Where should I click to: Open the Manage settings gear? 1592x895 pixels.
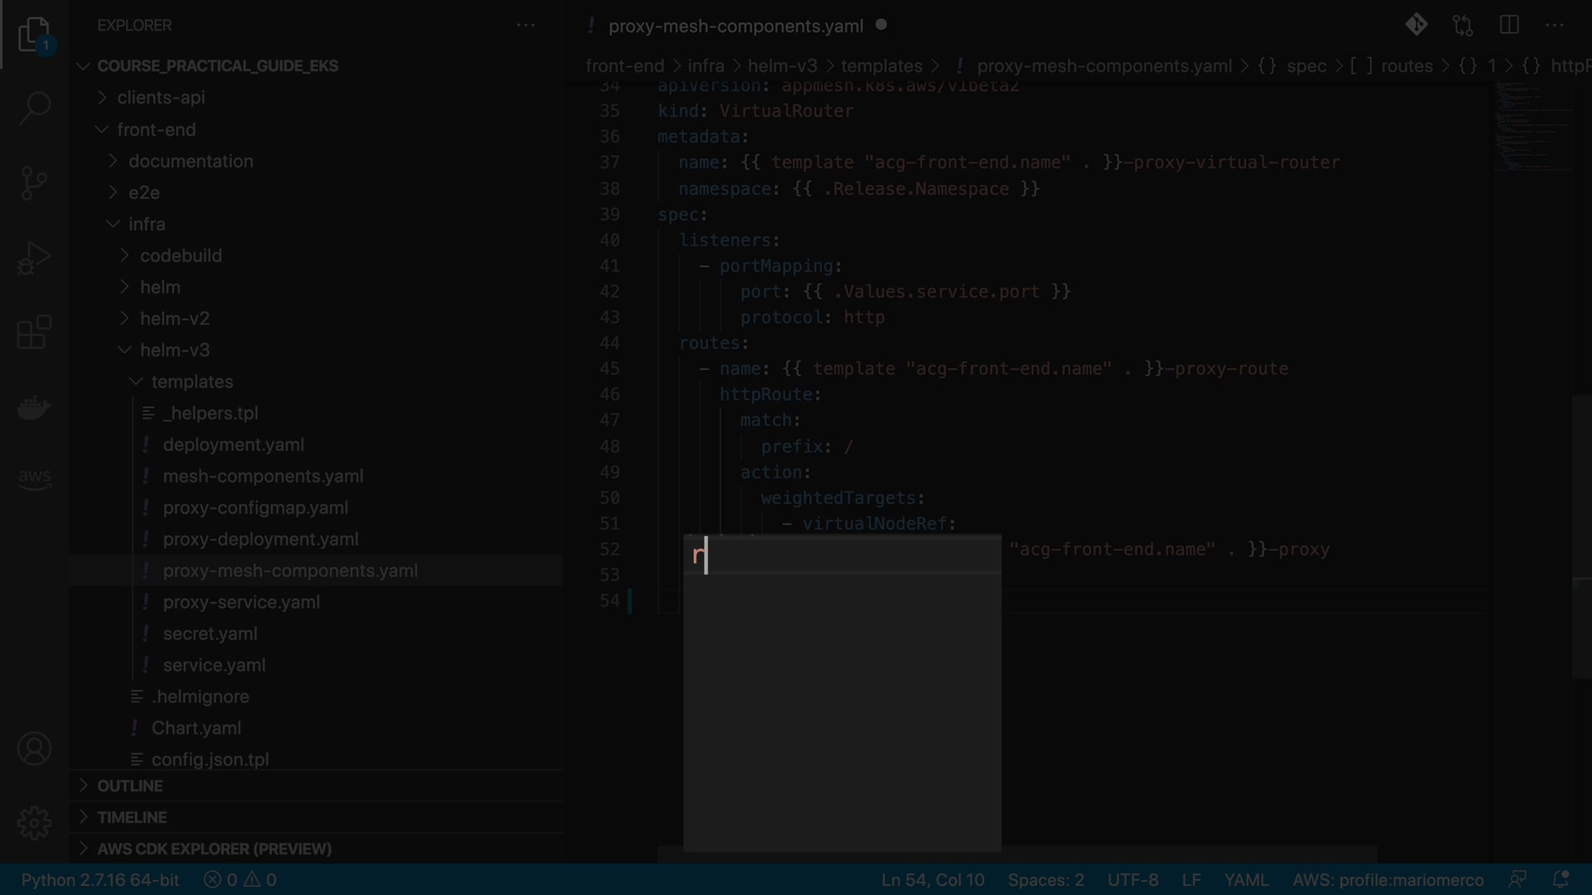click(x=34, y=823)
